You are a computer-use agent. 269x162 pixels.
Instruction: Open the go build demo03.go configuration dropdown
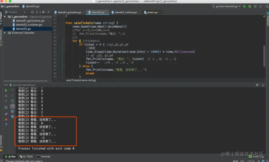[x=226, y=6]
